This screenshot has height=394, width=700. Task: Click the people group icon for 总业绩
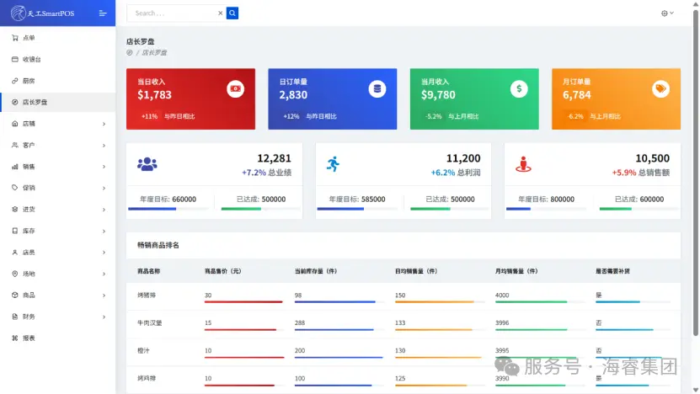click(x=147, y=164)
